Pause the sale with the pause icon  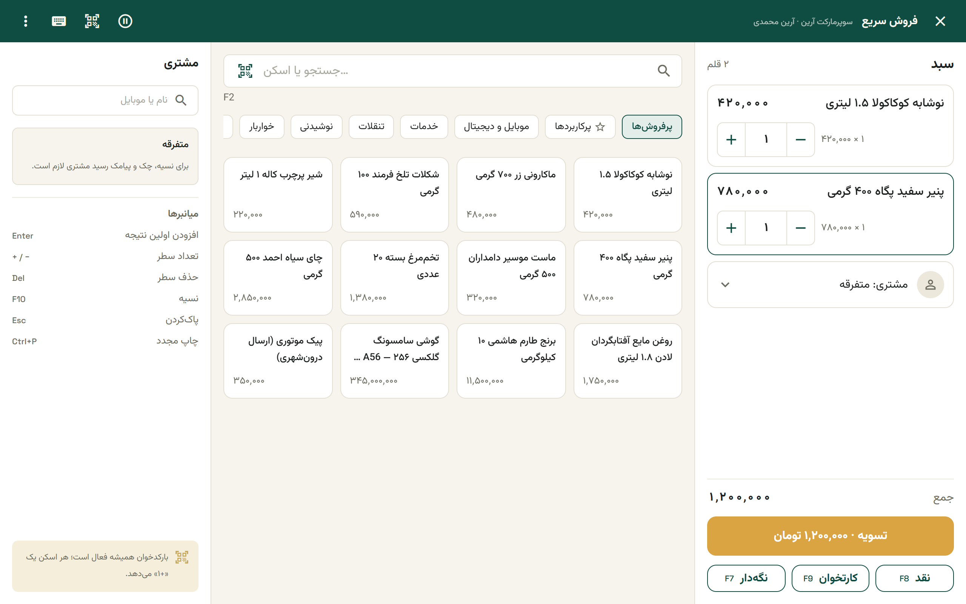click(125, 21)
